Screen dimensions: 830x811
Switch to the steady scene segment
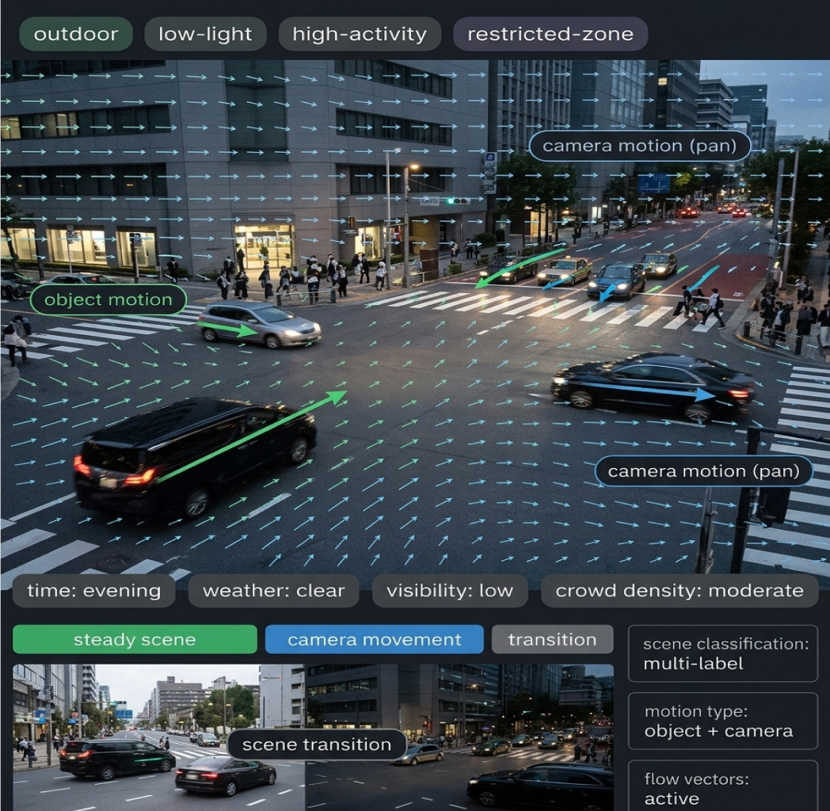(x=135, y=639)
